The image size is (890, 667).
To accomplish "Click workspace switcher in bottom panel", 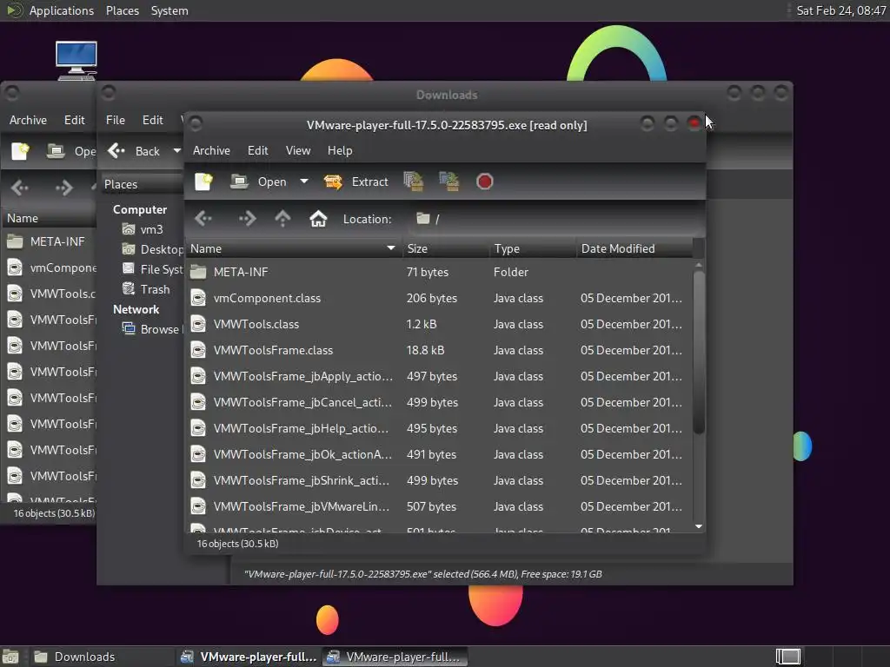I will pos(787,657).
